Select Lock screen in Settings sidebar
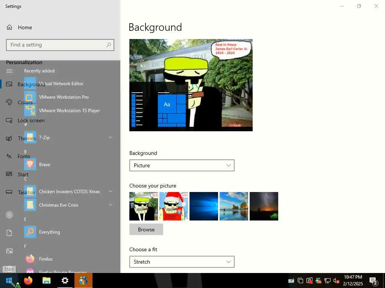The image size is (385, 288). click(x=31, y=120)
